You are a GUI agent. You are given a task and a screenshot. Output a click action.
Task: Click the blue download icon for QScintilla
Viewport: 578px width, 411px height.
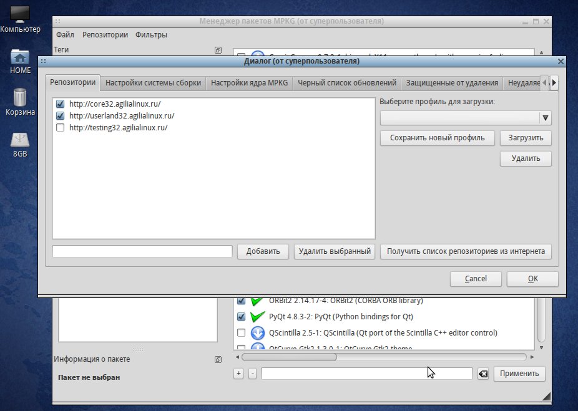258,332
